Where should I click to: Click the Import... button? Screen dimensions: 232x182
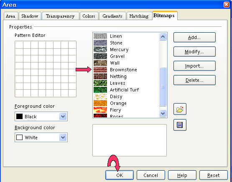tap(194, 66)
